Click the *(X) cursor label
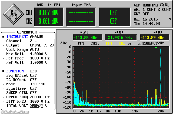 tap(119, 32)
